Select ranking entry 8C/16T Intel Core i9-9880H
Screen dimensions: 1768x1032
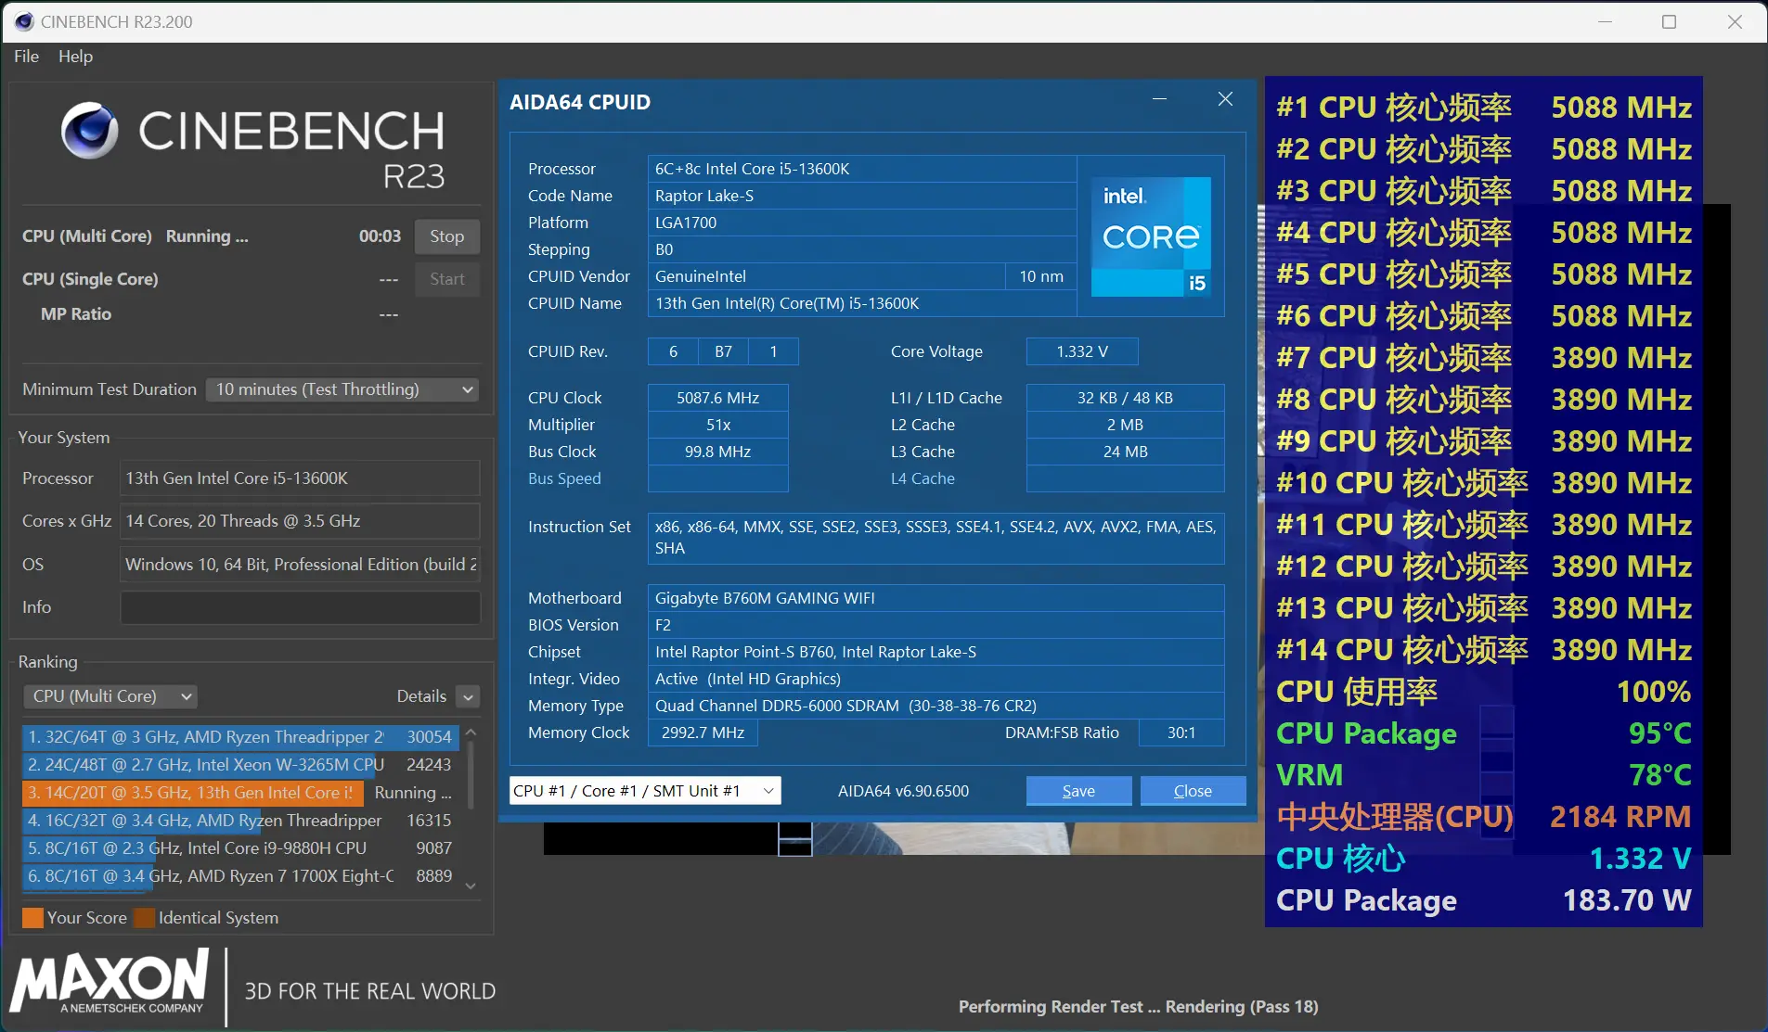point(240,848)
